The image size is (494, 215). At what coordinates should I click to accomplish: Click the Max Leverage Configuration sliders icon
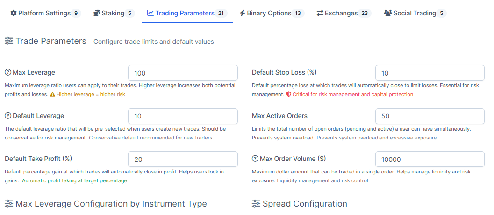[9, 204]
